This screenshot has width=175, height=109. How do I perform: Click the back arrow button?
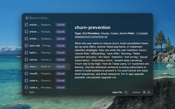click(x=27, y=18)
